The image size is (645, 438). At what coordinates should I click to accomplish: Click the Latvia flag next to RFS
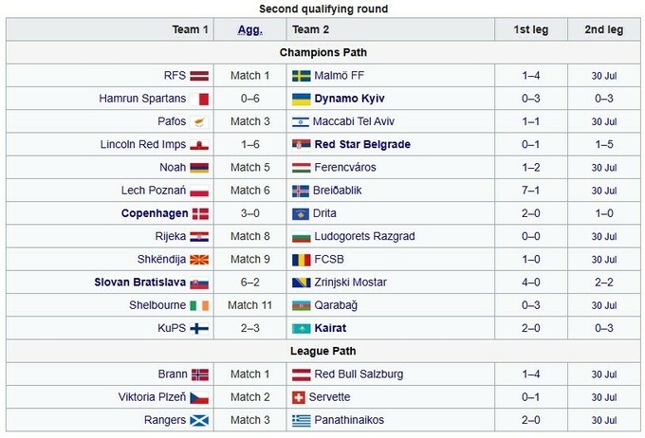pyautogui.click(x=199, y=76)
